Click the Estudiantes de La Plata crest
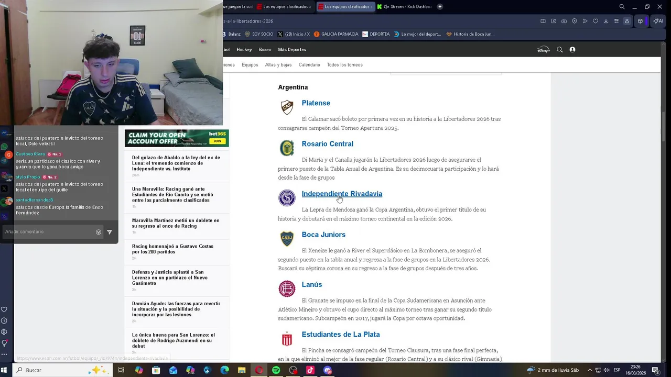Image resolution: width=671 pixels, height=377 pixels. pos(287,339)
